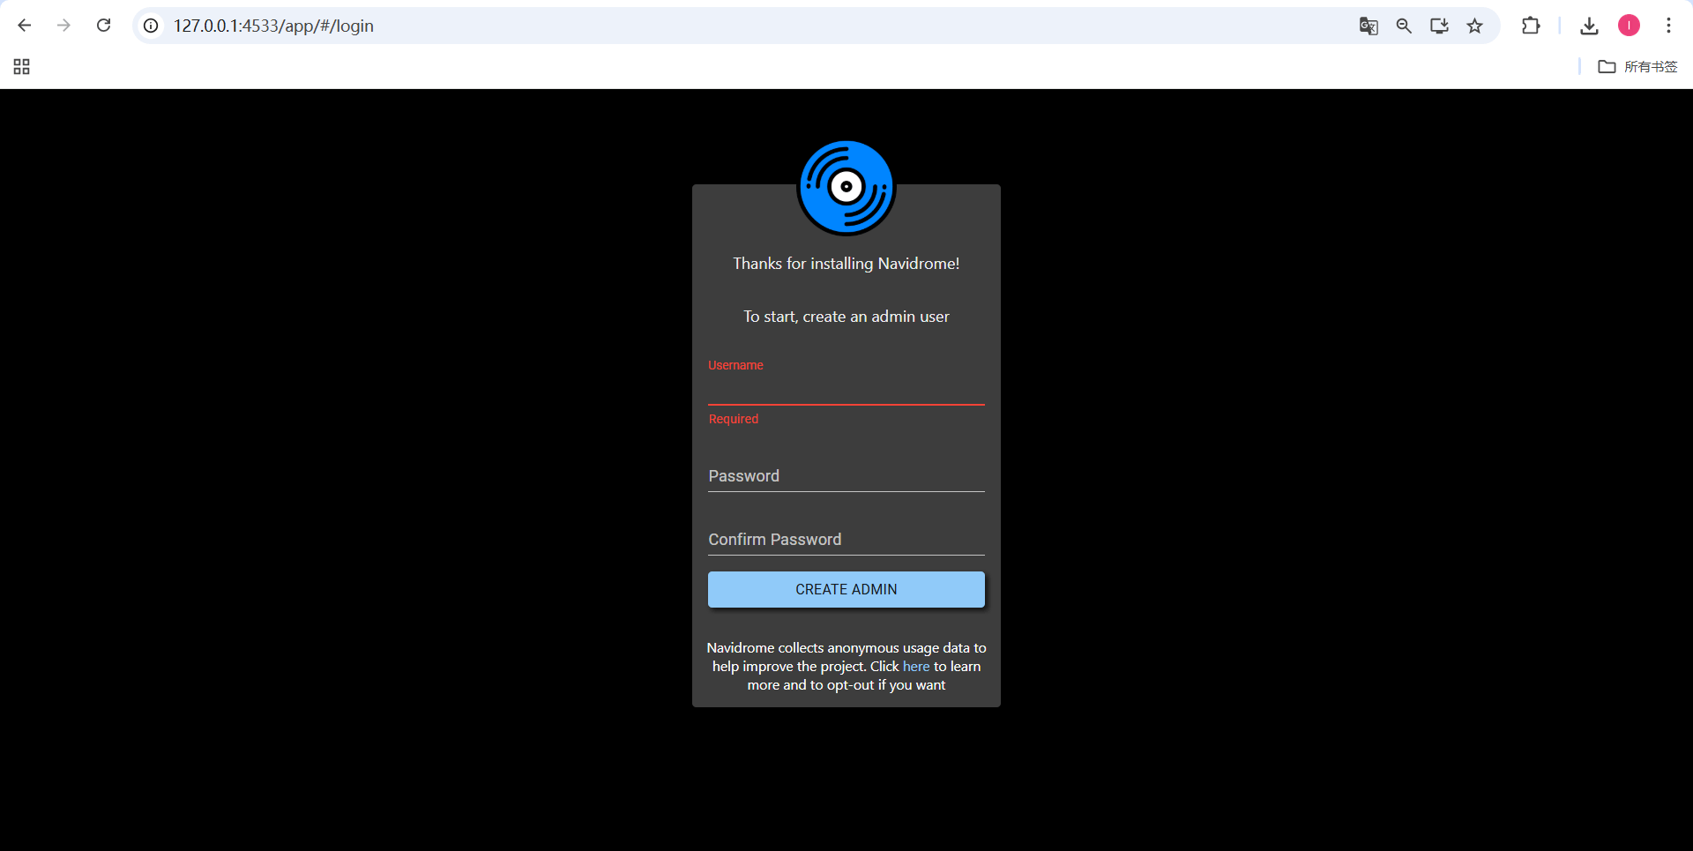Viewport: 1693px width, 851px height.
Task: Click the Navidrome vinyl disc logo
Action: tap(846, 187)
